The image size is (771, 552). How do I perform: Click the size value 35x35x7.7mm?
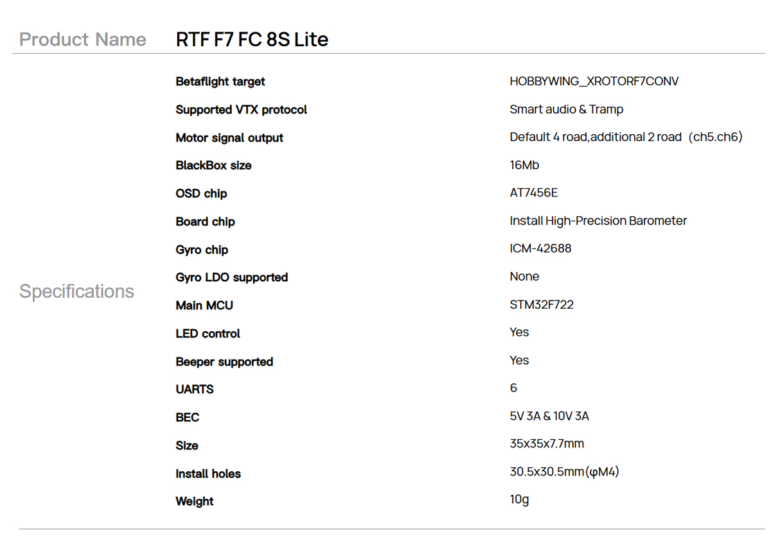[546, 444]
